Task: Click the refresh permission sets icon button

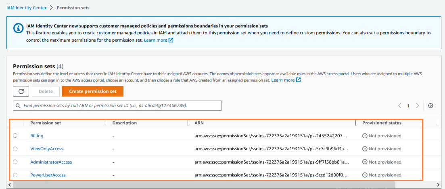Action: [21, 91]
